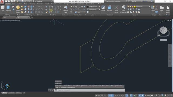Click the yellow layer color swatch

[x=135, y=7]
